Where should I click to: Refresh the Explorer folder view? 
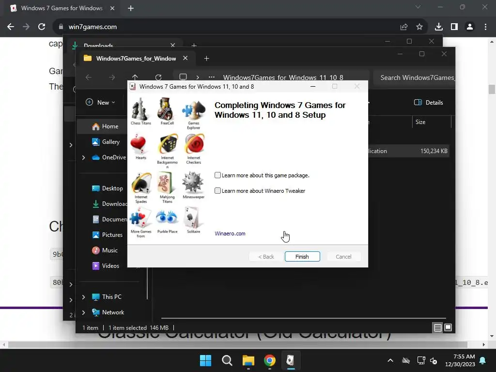point(158,77)
